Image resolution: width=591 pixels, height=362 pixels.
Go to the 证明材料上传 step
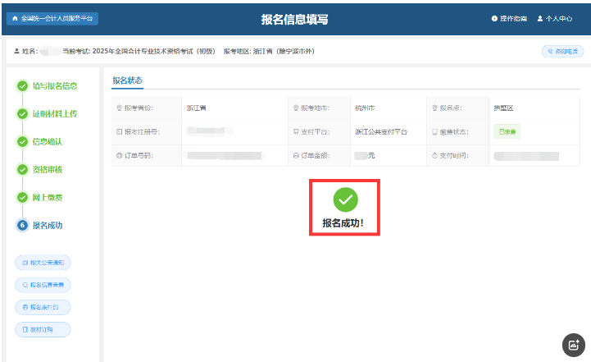click(54, 113)
